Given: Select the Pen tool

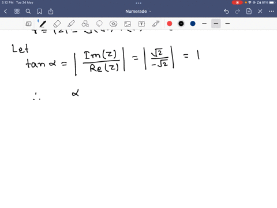Looking at the screenshot, I should [x=43, y=24].
